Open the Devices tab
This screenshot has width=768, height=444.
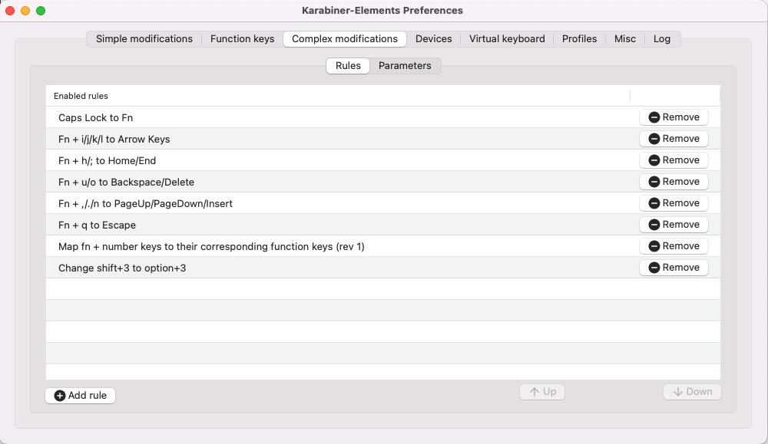coord(433,38)
